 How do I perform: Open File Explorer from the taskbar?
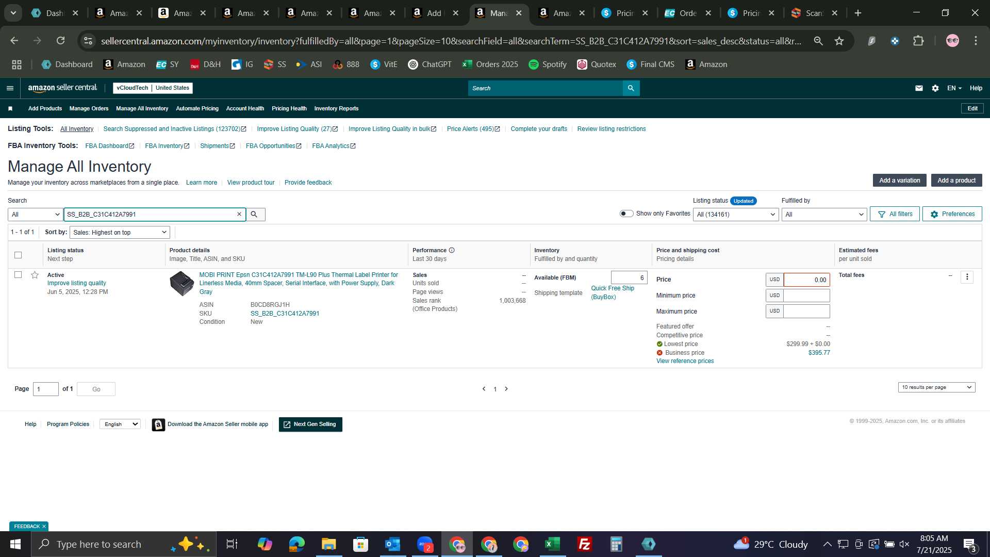[x=329, y=544]
